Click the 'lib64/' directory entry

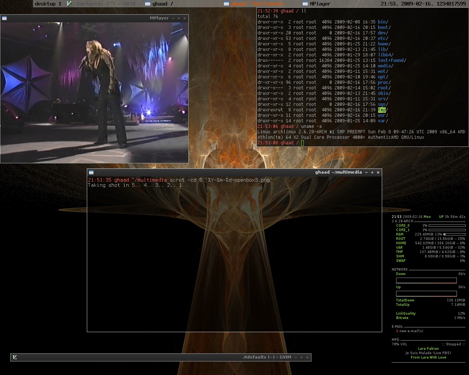385,55
